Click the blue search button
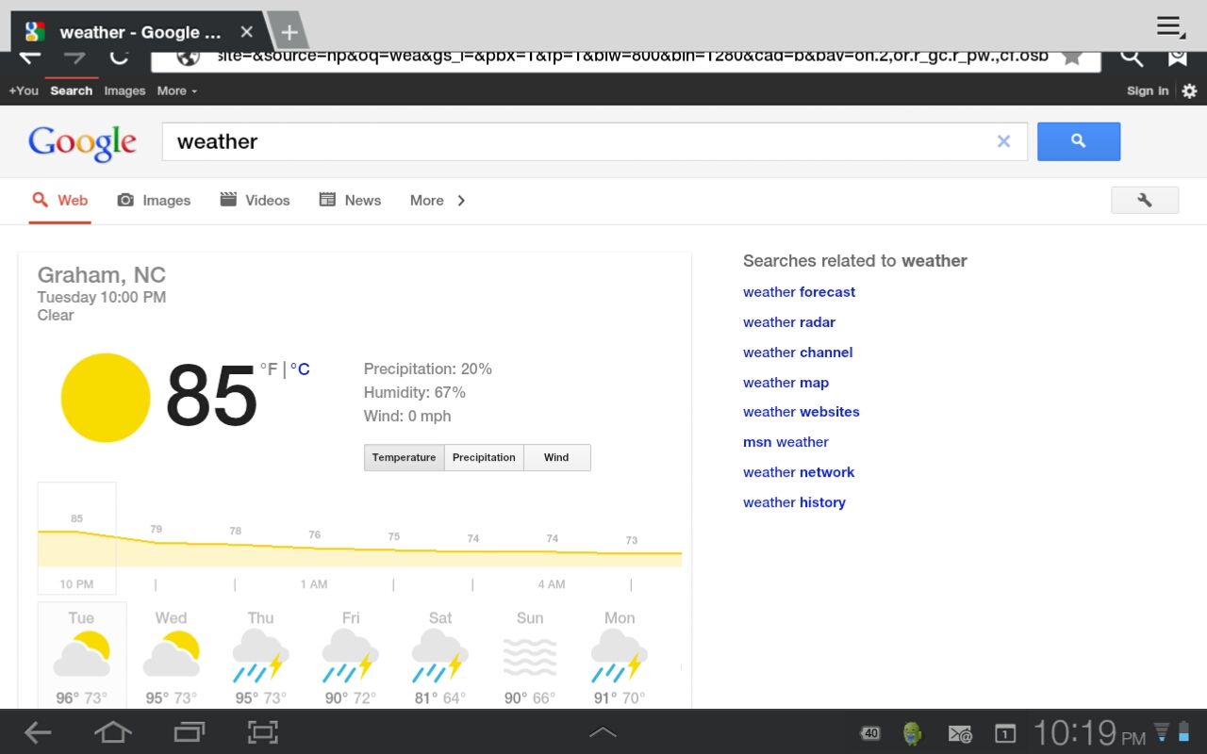This screenshot has height=754, width=1207. coord(1079,141)
